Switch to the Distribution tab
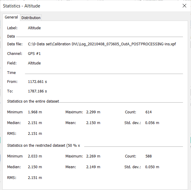This screenshot has height=190, width=191. (x=31, y=18)
